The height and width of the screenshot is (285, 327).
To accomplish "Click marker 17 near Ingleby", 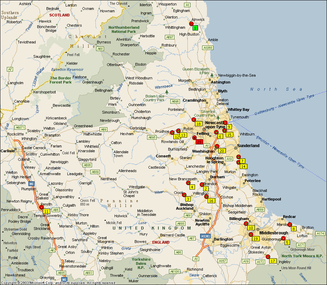I will click(273, 261).
